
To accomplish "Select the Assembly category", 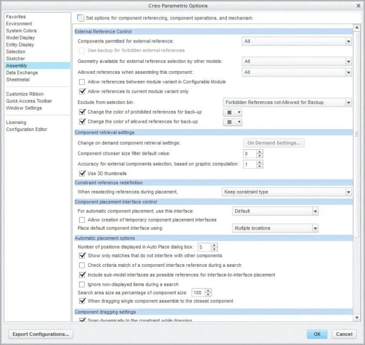I will tap(37, 66).
